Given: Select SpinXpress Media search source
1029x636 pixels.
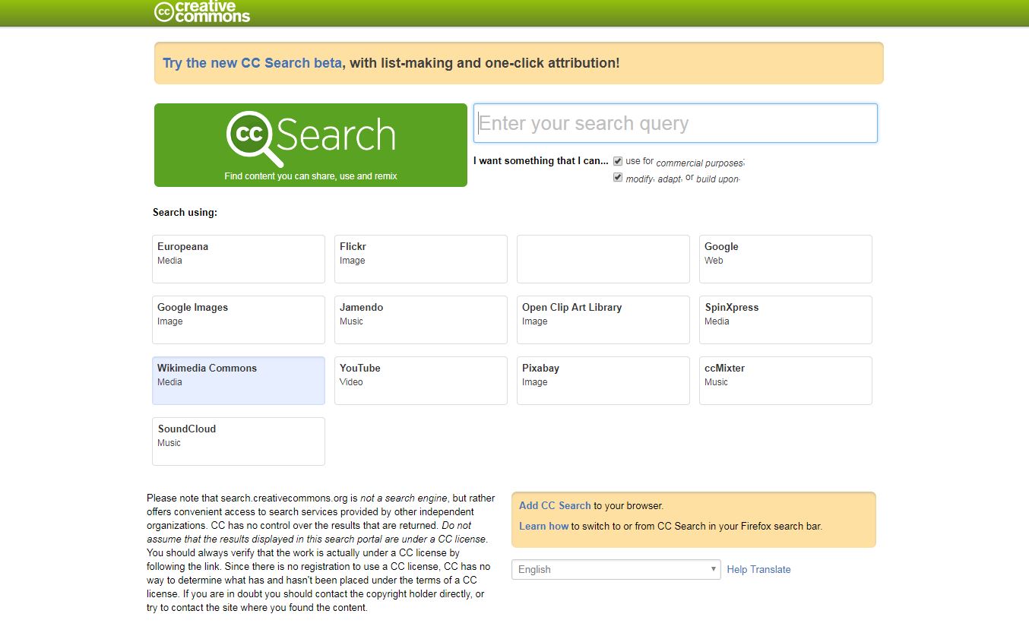Looking at the screenshot, I should coord(785,319).
